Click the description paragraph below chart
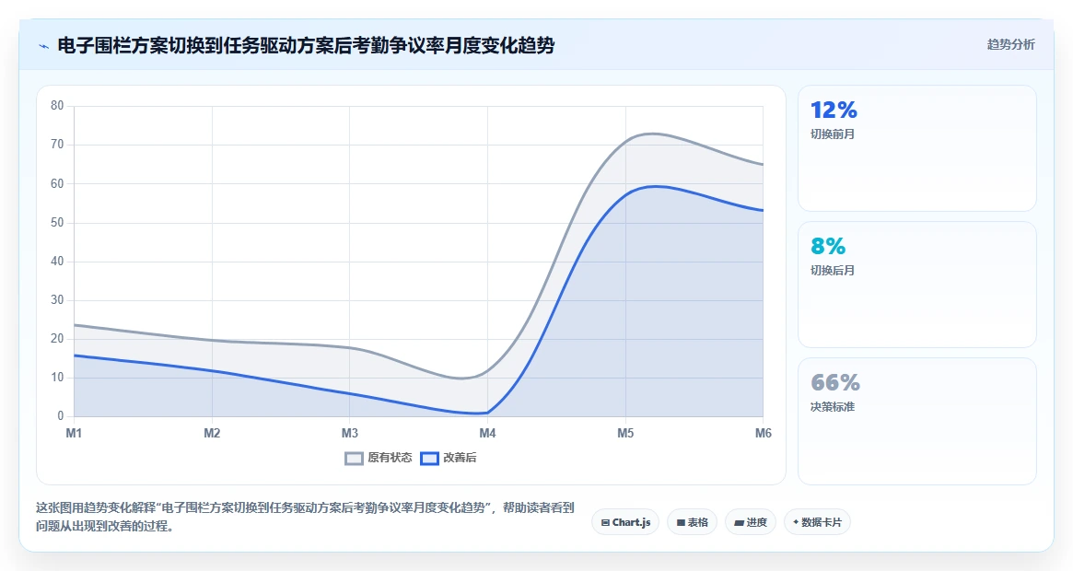Screen dimensions: 1073x571 pos(305,517)
